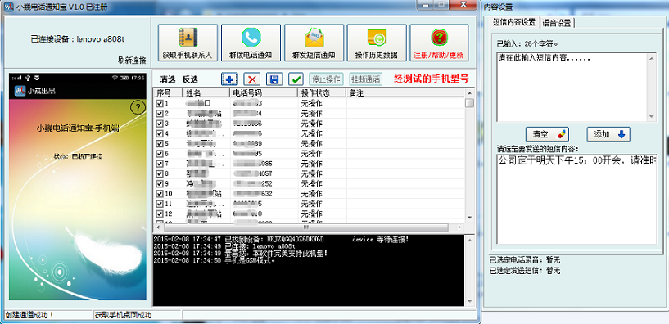Sort by 序号 column header
This screenshot has width=669, height=324.
point(168,92)
